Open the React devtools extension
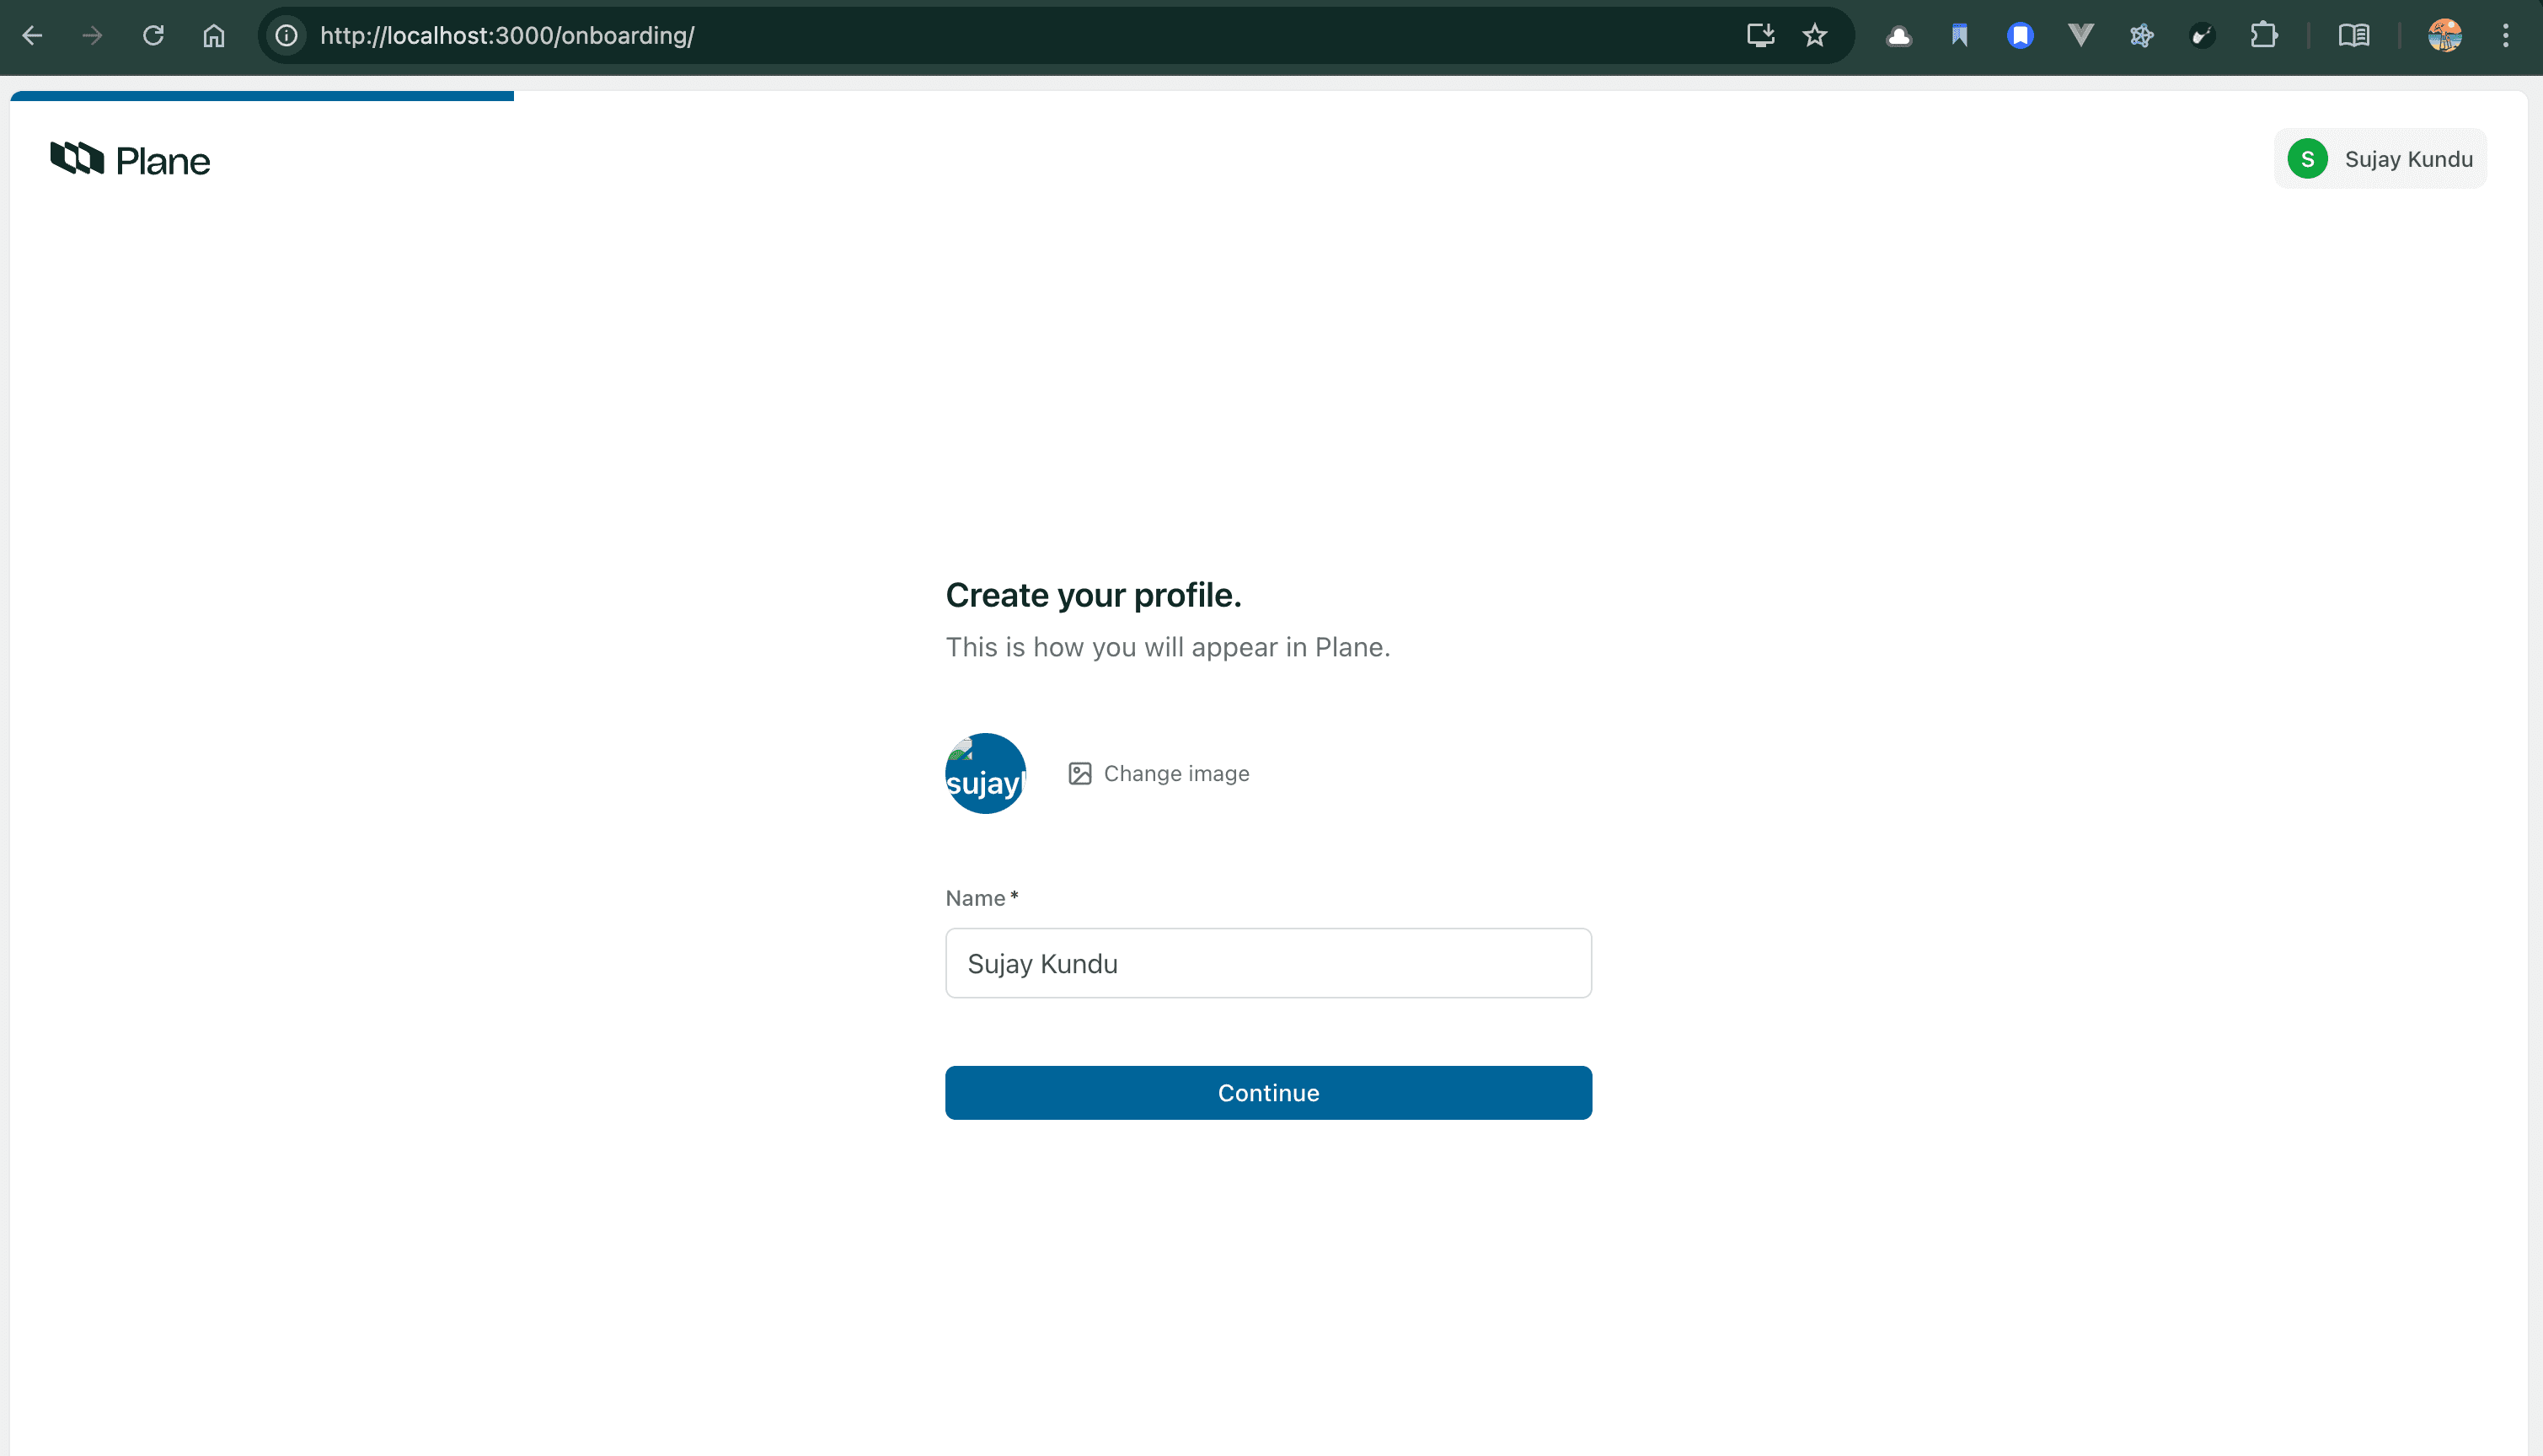Viewport: 2543px width, 1456px height. [2141, 36]
